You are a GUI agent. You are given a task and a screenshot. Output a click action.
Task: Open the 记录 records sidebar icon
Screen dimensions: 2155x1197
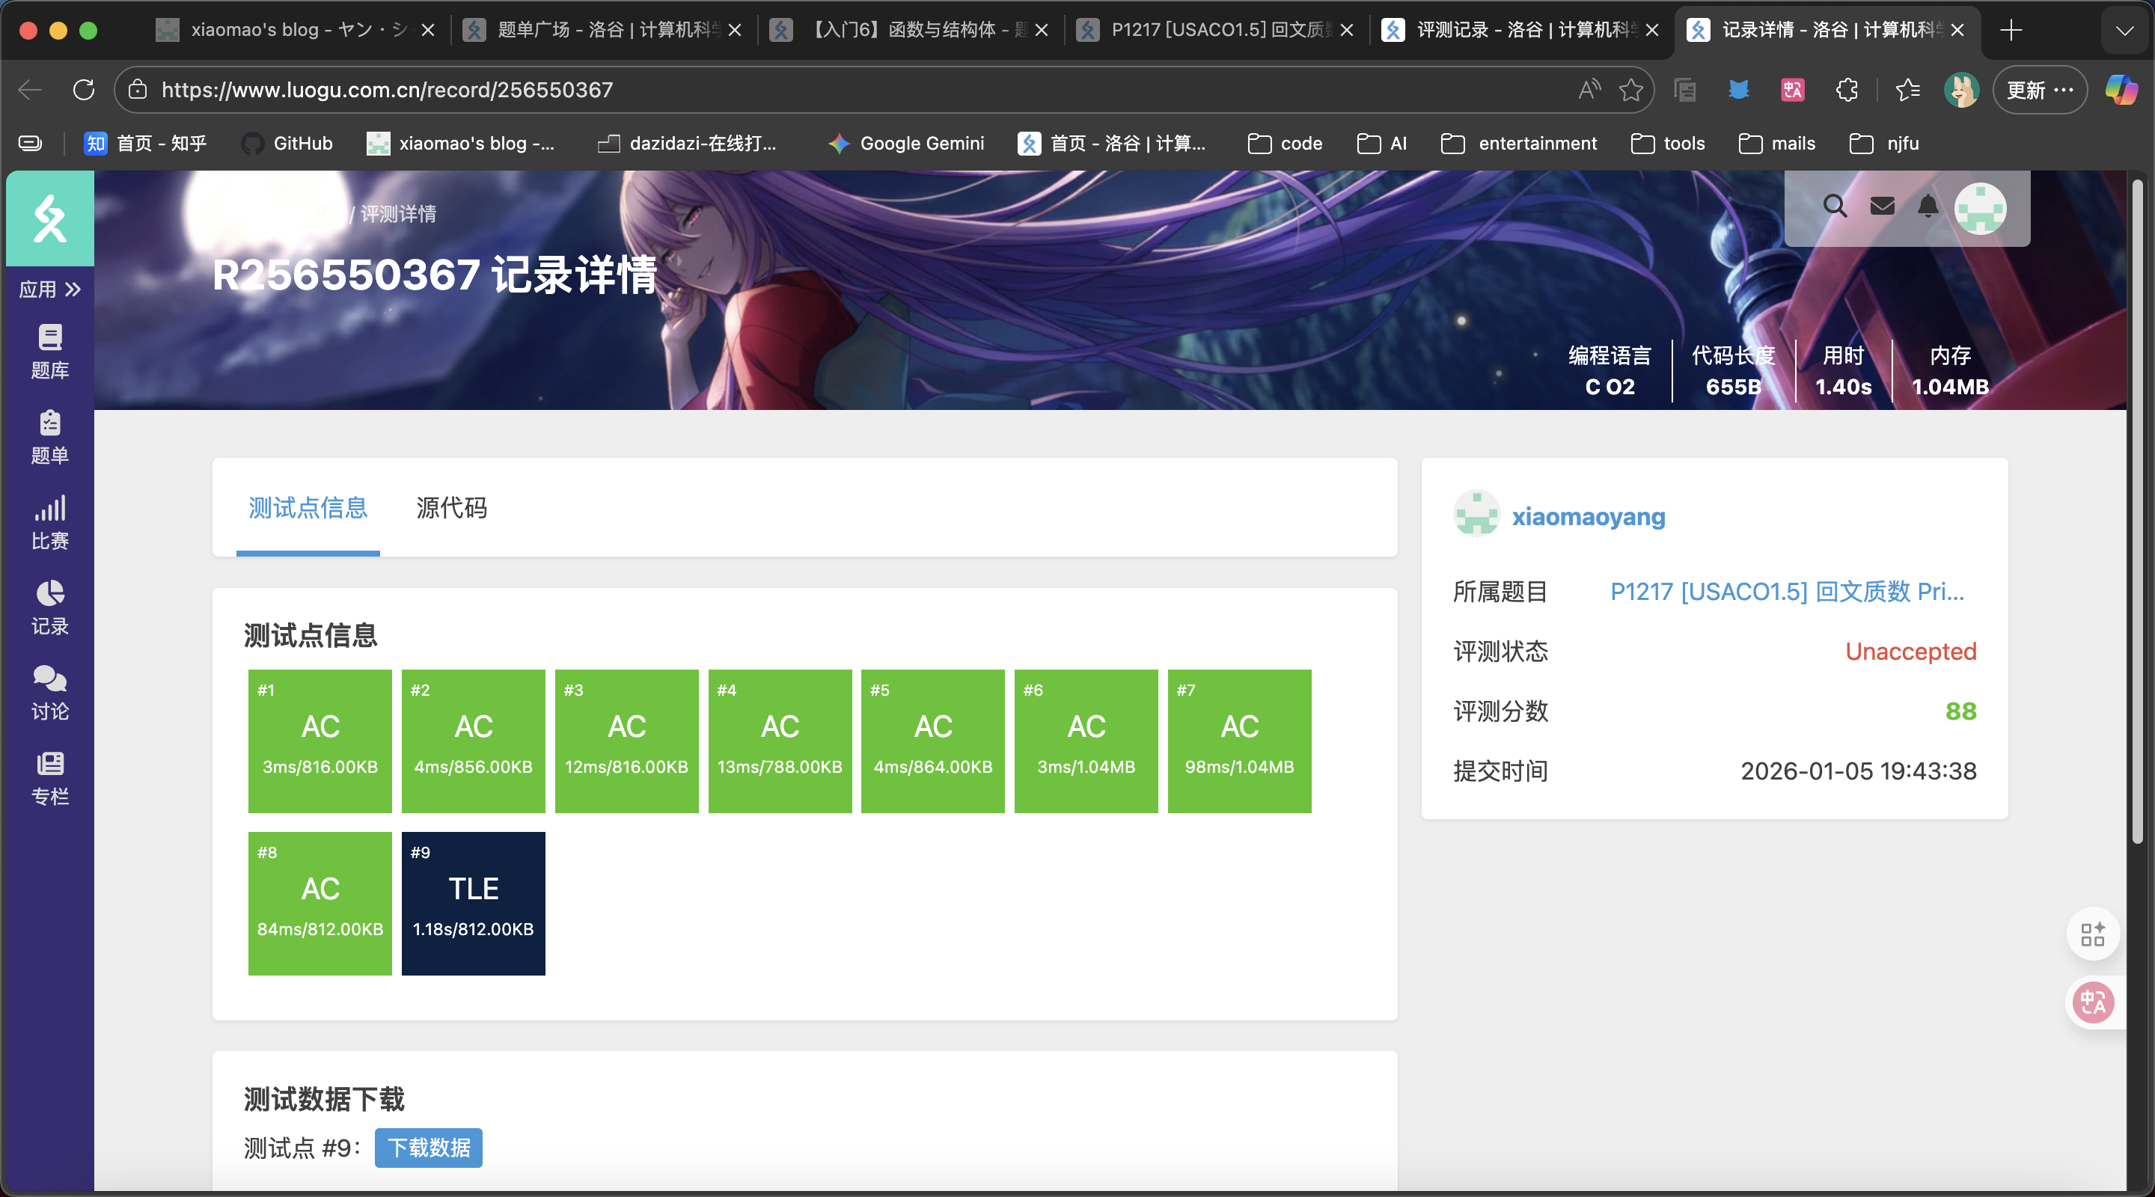point(49,607)
